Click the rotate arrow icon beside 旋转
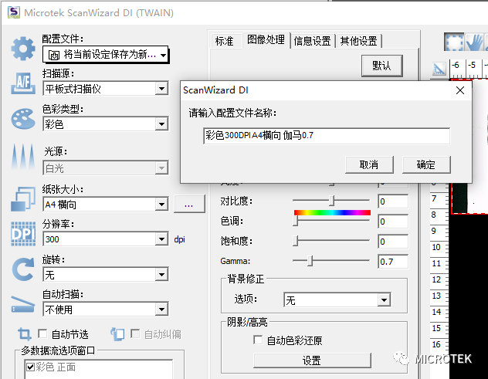Image resolution: width=488 pixels, height=379 pixels. 22,270
